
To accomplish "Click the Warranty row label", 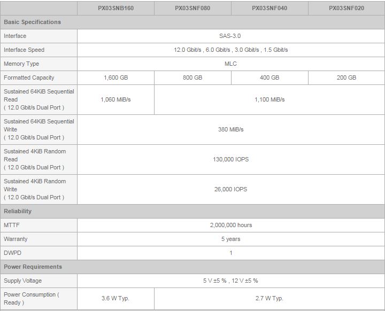I will pos(16,239).
